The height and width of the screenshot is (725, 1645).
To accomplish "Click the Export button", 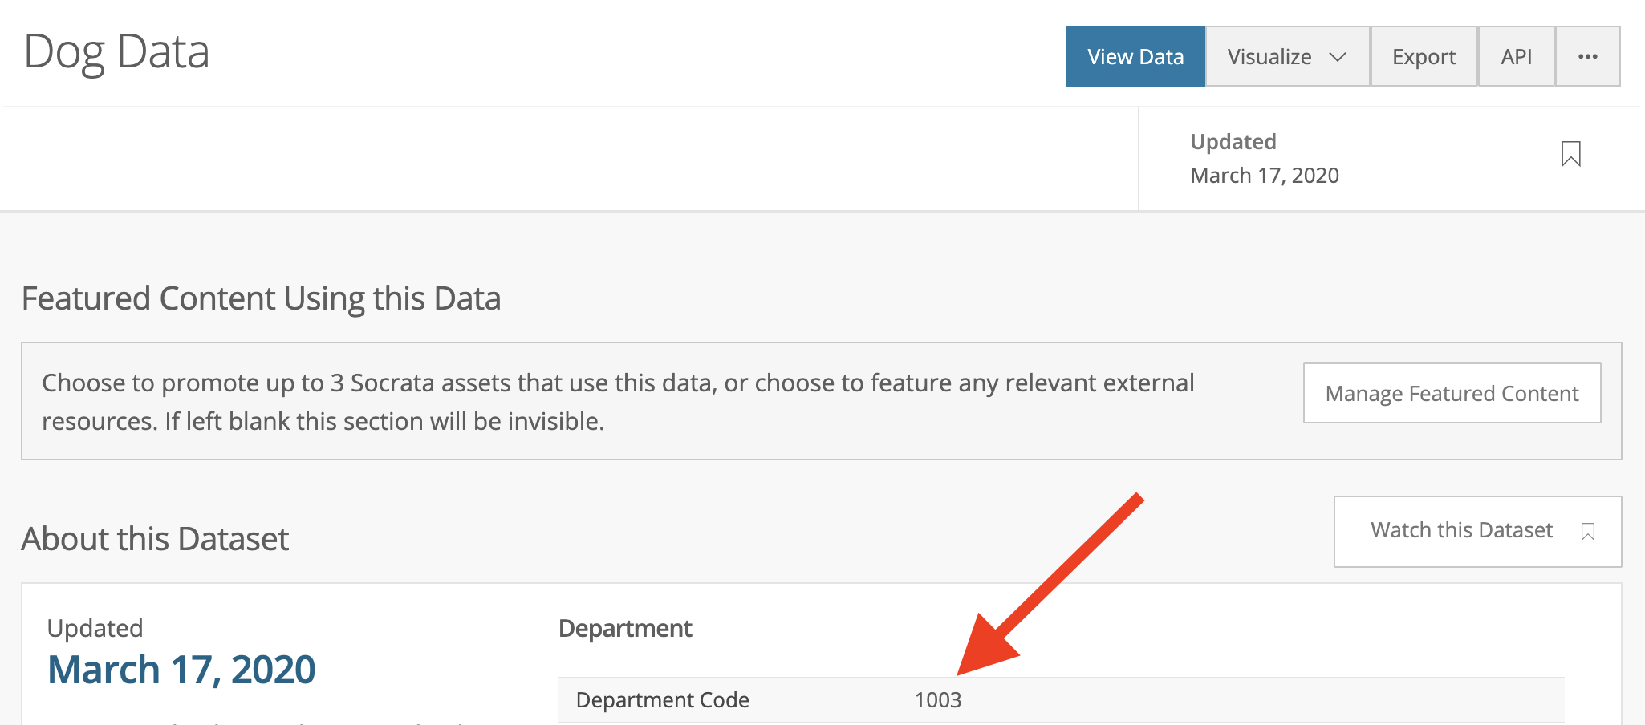I will [1424, 56].
